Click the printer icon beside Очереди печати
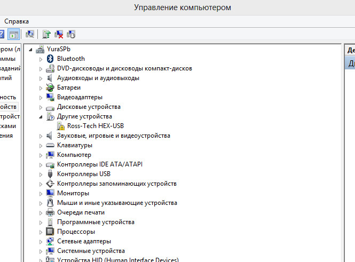This screenshot has height=262, width=355. [50, 212]
